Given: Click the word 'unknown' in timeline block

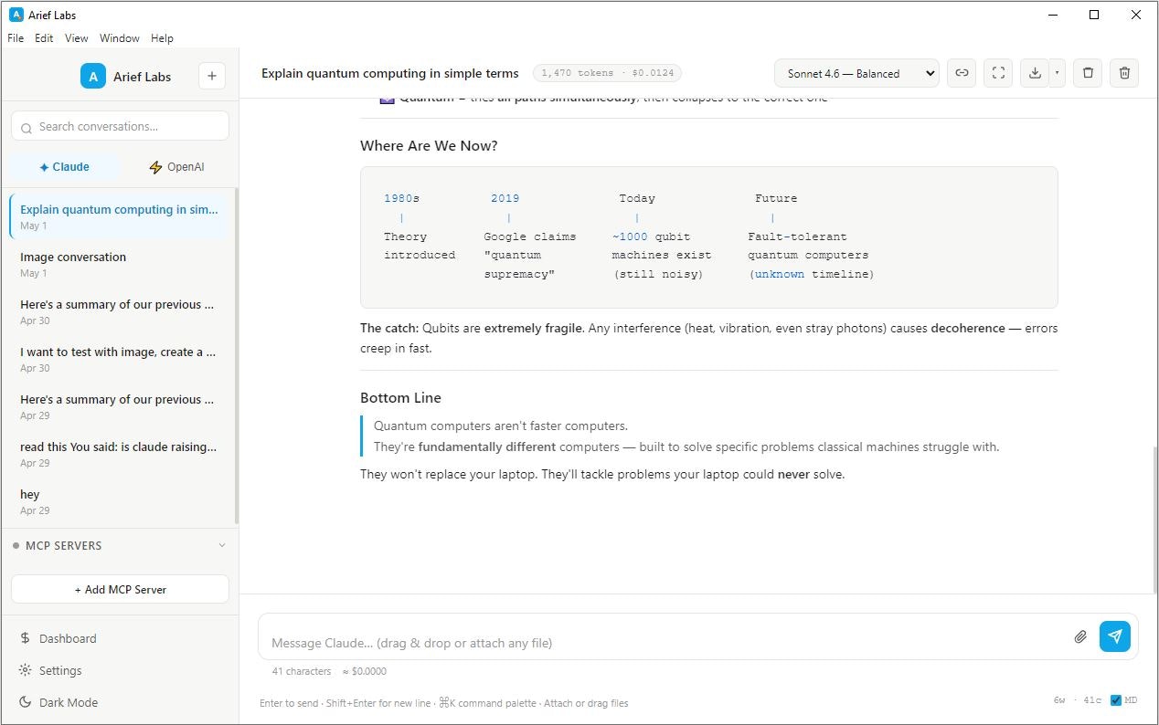Looking at the screenshot, I should coord(780,274).
